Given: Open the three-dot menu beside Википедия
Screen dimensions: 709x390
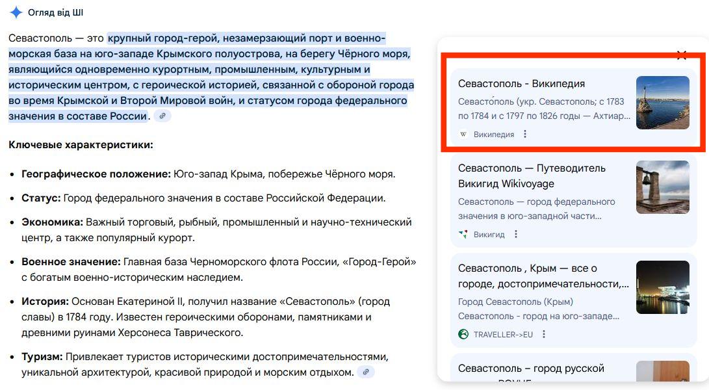Looking at the screenshot, I should coord(525,135).
